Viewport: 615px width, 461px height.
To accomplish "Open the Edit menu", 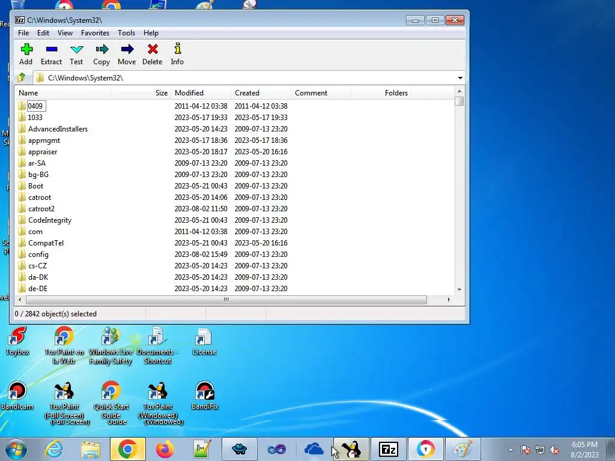I will tap(43, 33).
